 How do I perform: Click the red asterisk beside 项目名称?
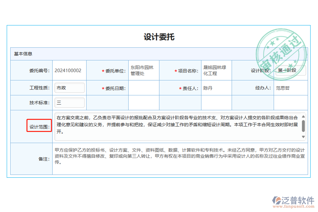point(175,71)
